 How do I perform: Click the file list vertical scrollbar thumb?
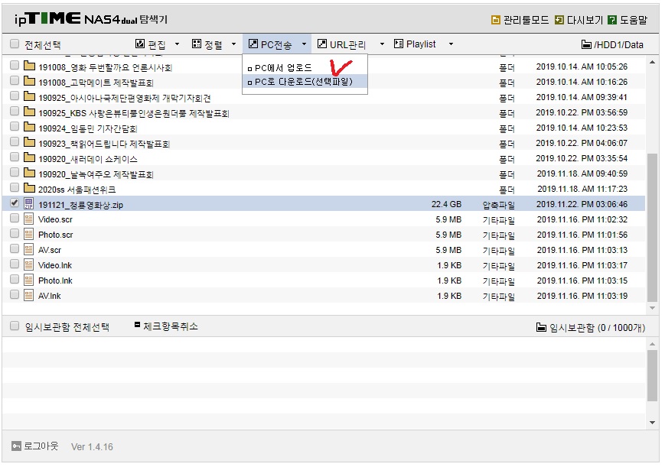tap(652, 228)
